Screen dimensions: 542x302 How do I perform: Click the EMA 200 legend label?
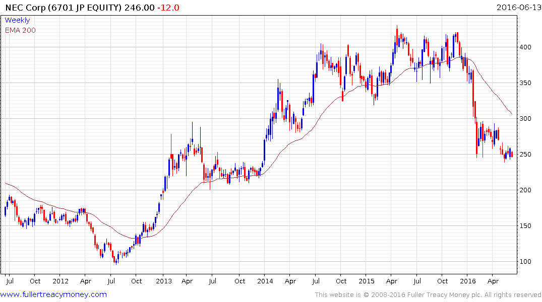pyautogui.click(x=20, y=30)
